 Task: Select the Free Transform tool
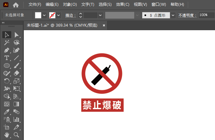pyautogui.click(x=17, y=89)
